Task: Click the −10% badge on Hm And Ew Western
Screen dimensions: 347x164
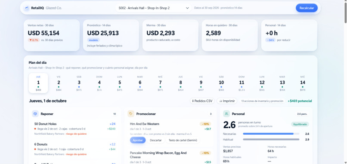Action: point(205,124)
